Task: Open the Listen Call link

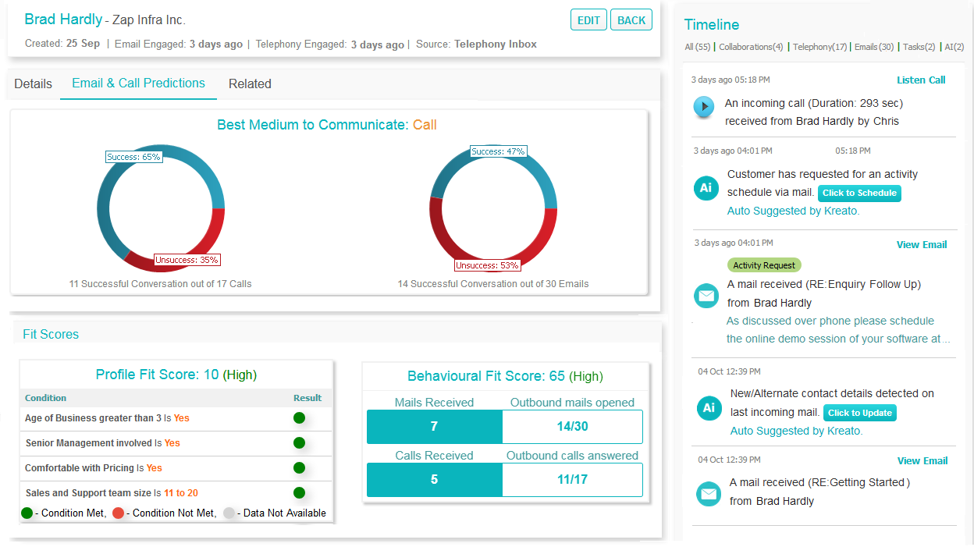Action: point(921,80)
